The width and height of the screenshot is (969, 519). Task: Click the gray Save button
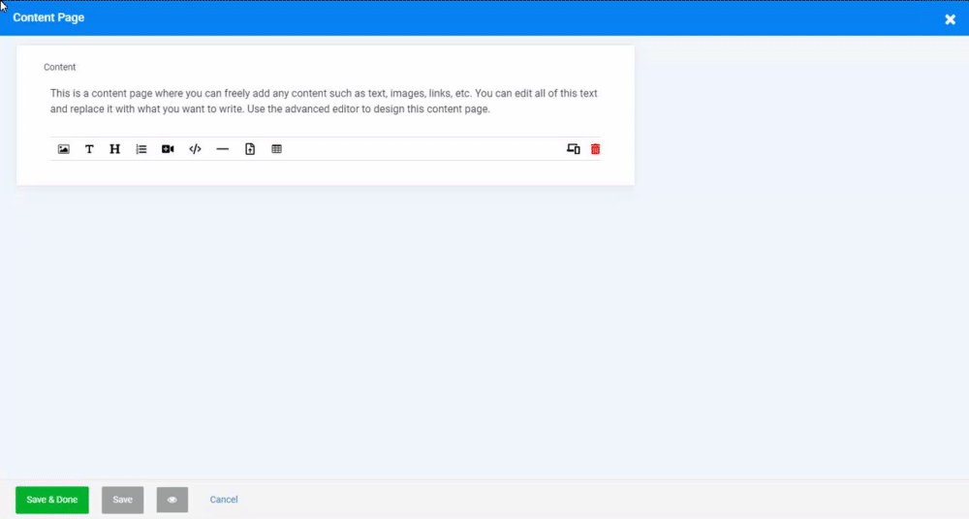(x=122, y=500)
